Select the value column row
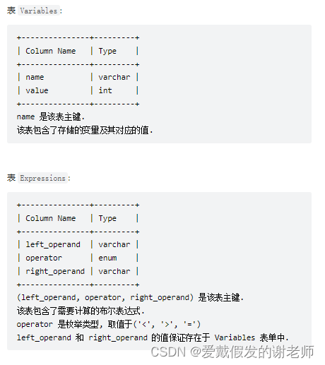Viewport: 325px width, 365px height. pyautogui.click(x=78, y=90)
